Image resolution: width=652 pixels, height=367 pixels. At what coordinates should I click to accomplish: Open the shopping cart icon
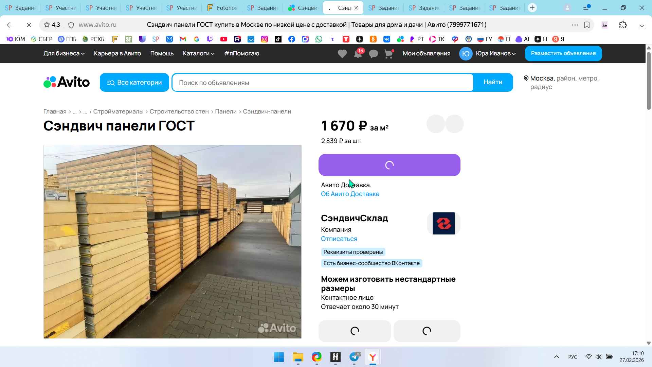[x=388, y=54]
